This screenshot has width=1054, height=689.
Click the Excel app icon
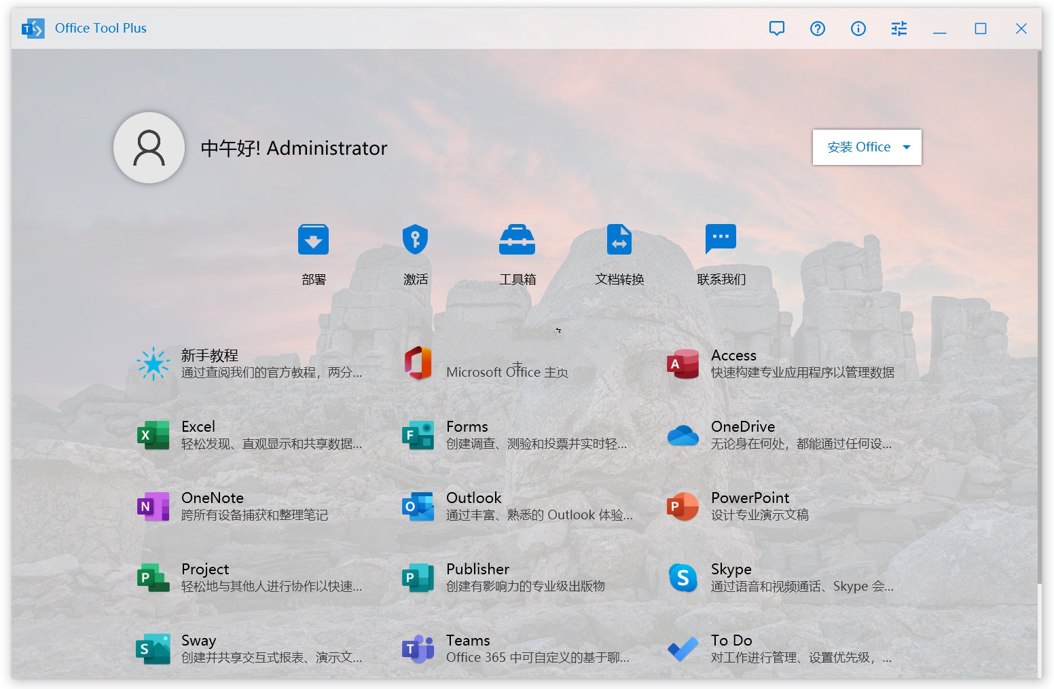[x=153, y=435]
